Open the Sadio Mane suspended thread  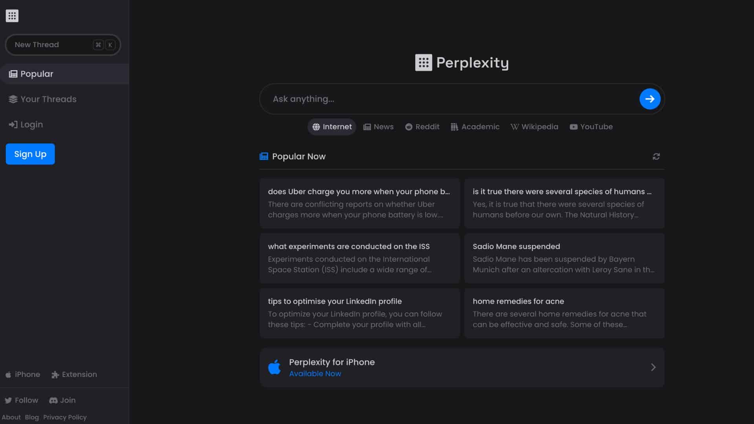(564, 258)
